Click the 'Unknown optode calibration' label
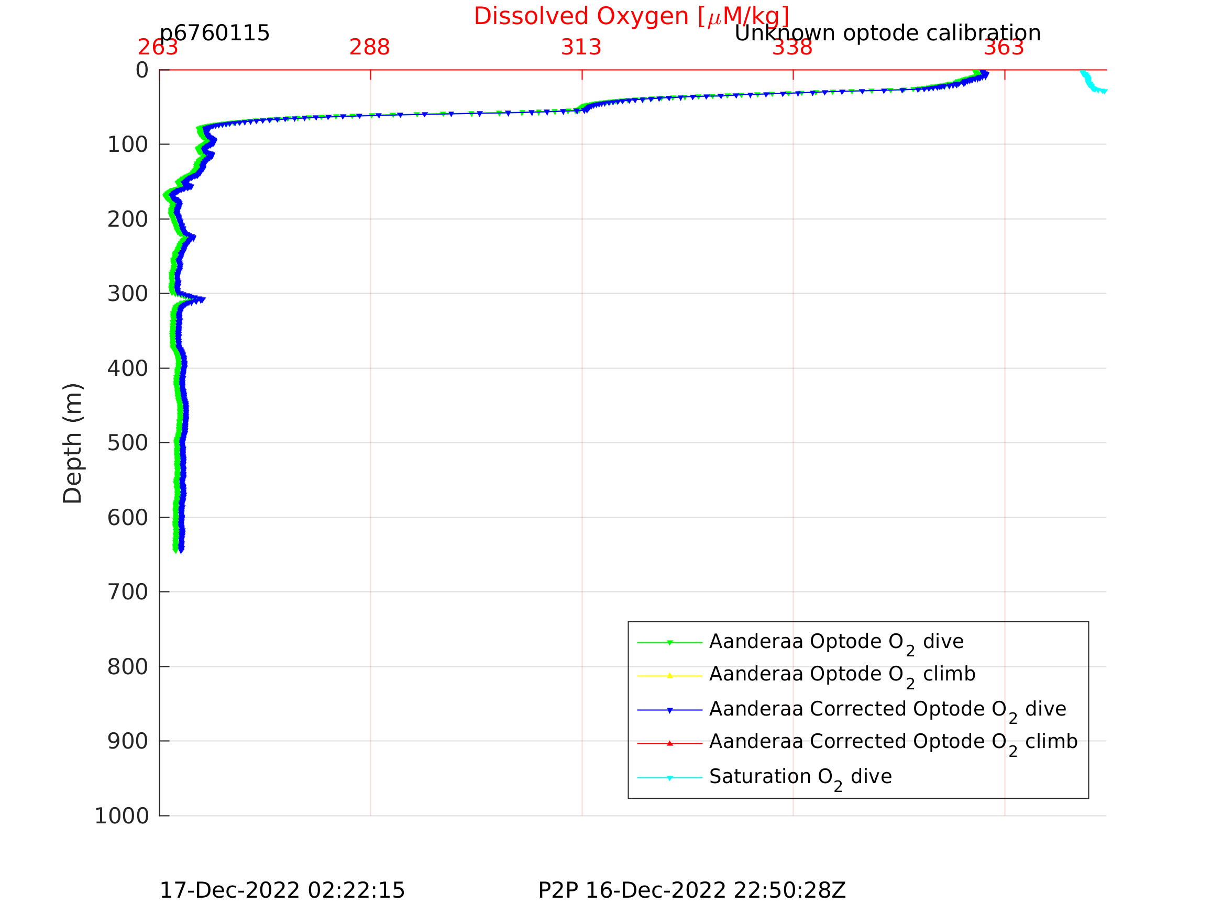 (887, 33)
